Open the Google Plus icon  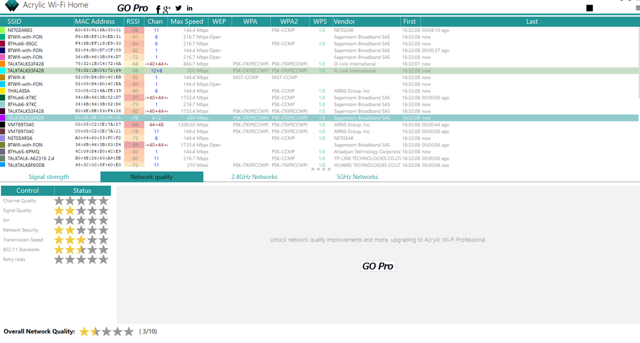[x=167, y=9]
